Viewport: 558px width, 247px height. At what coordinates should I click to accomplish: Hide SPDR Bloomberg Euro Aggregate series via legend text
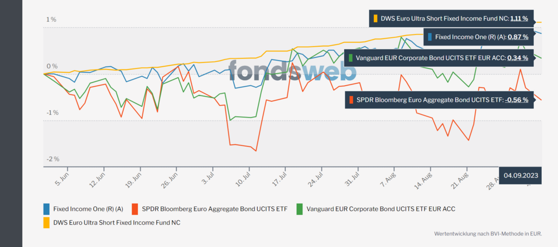[216, 209]
